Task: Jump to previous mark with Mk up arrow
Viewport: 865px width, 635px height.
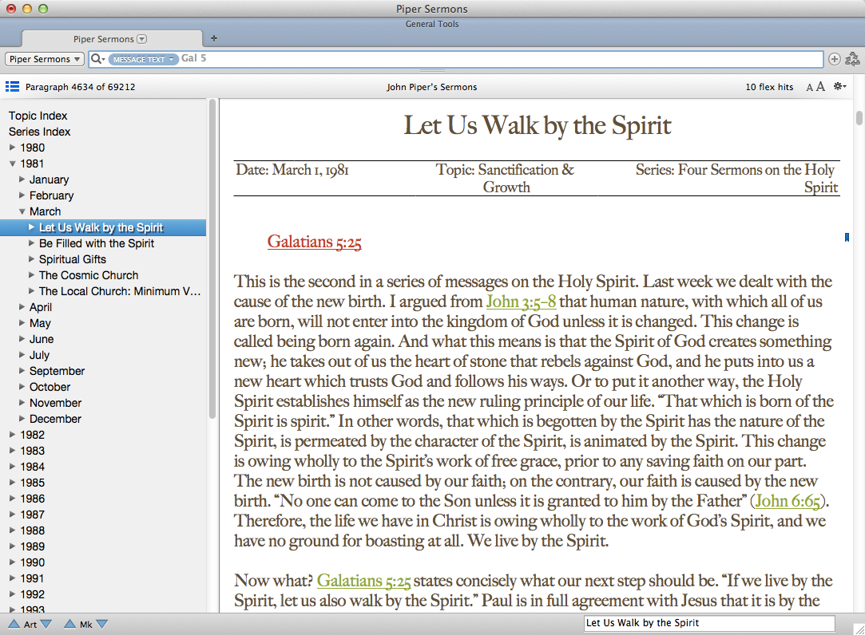Action: [x=69, y=624]
